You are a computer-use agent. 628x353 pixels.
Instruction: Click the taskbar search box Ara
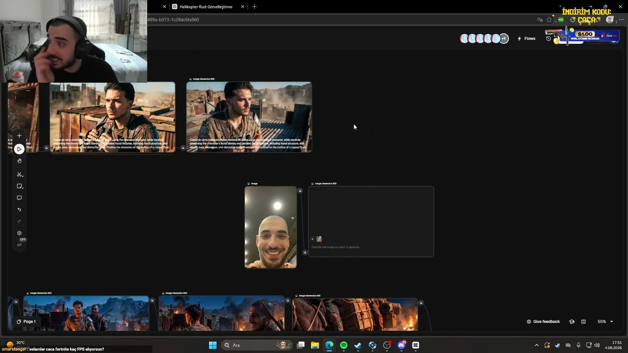click(256, 345)
